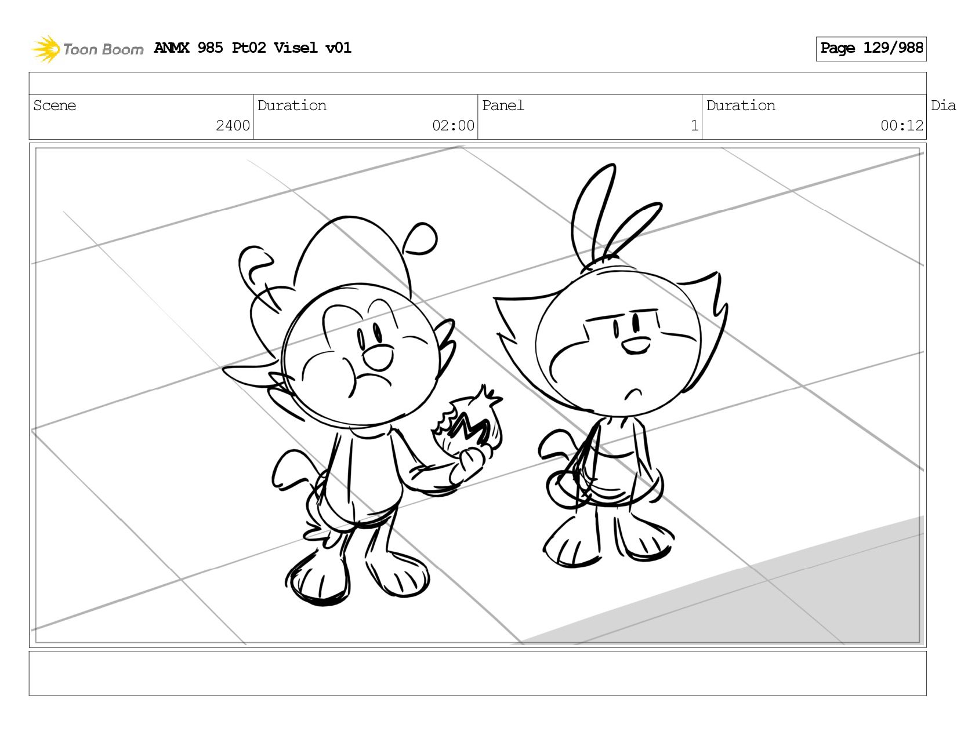
Task: Select the title text "ANMX 985 Pt02 Visel v01"
Action: (x=253, y=48)
